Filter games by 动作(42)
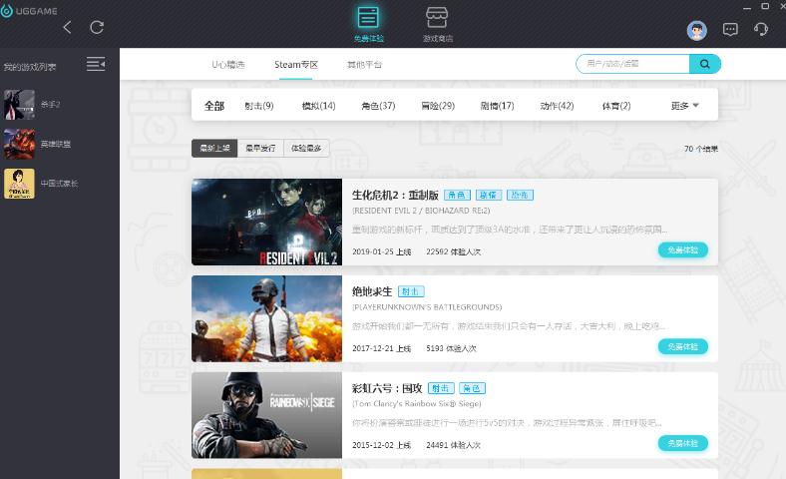This screenshot has height=479, width=786. (x=557, y=106)
